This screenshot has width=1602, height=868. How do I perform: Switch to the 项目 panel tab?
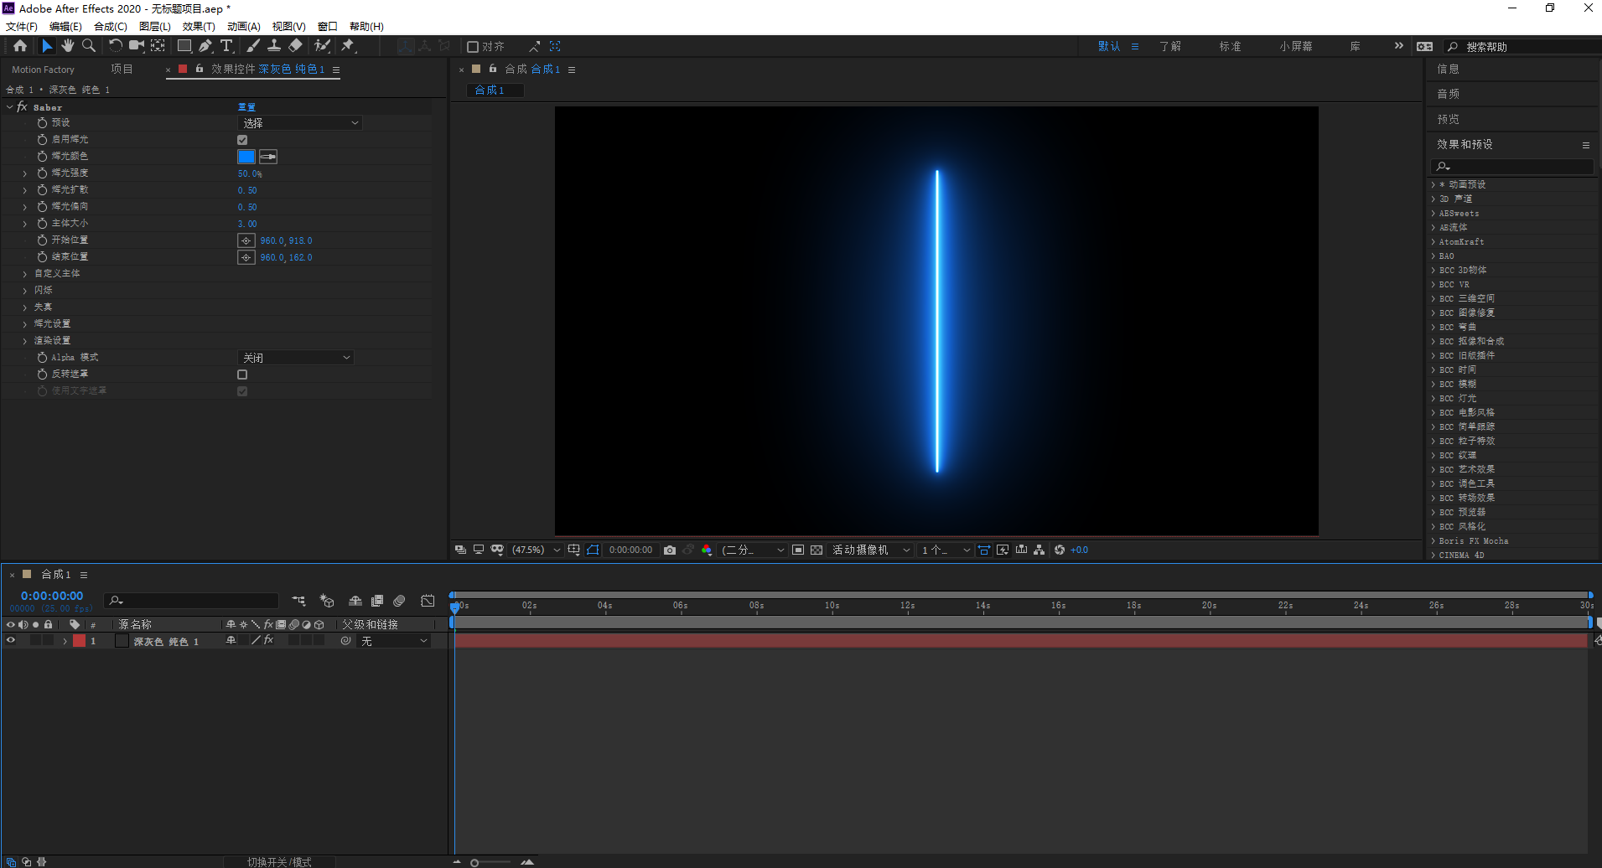[x=122, y=70]
